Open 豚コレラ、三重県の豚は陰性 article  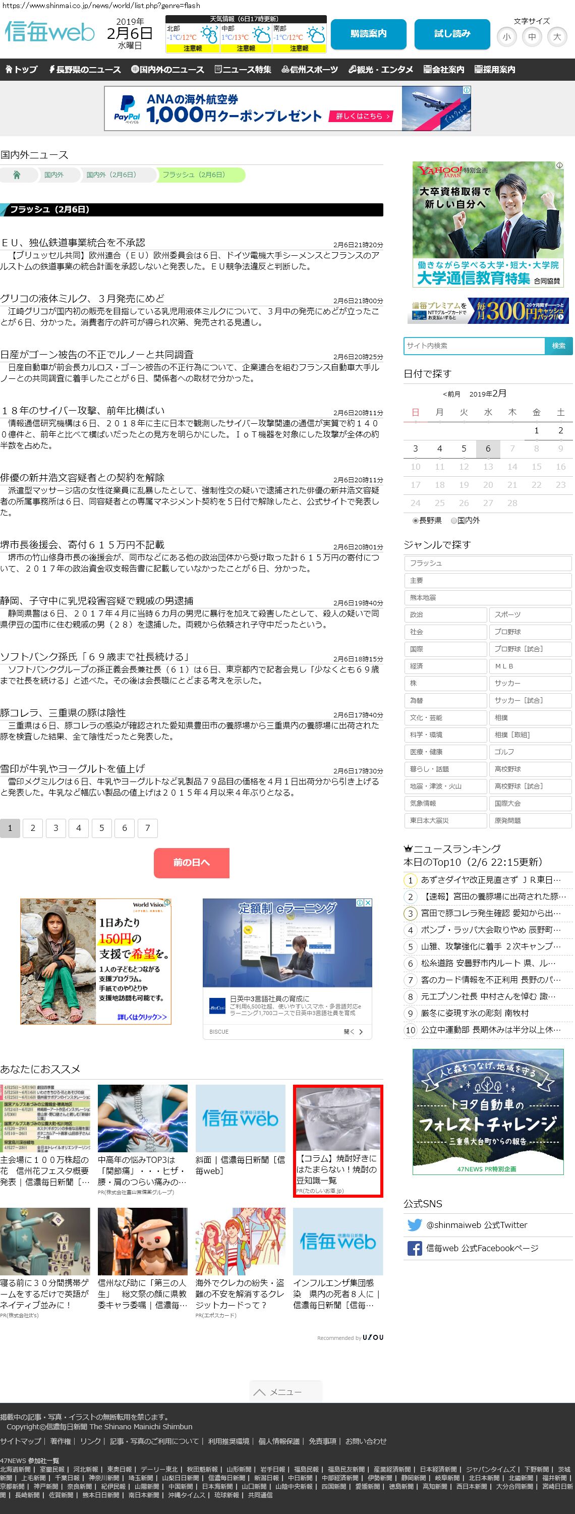[63, 713]
